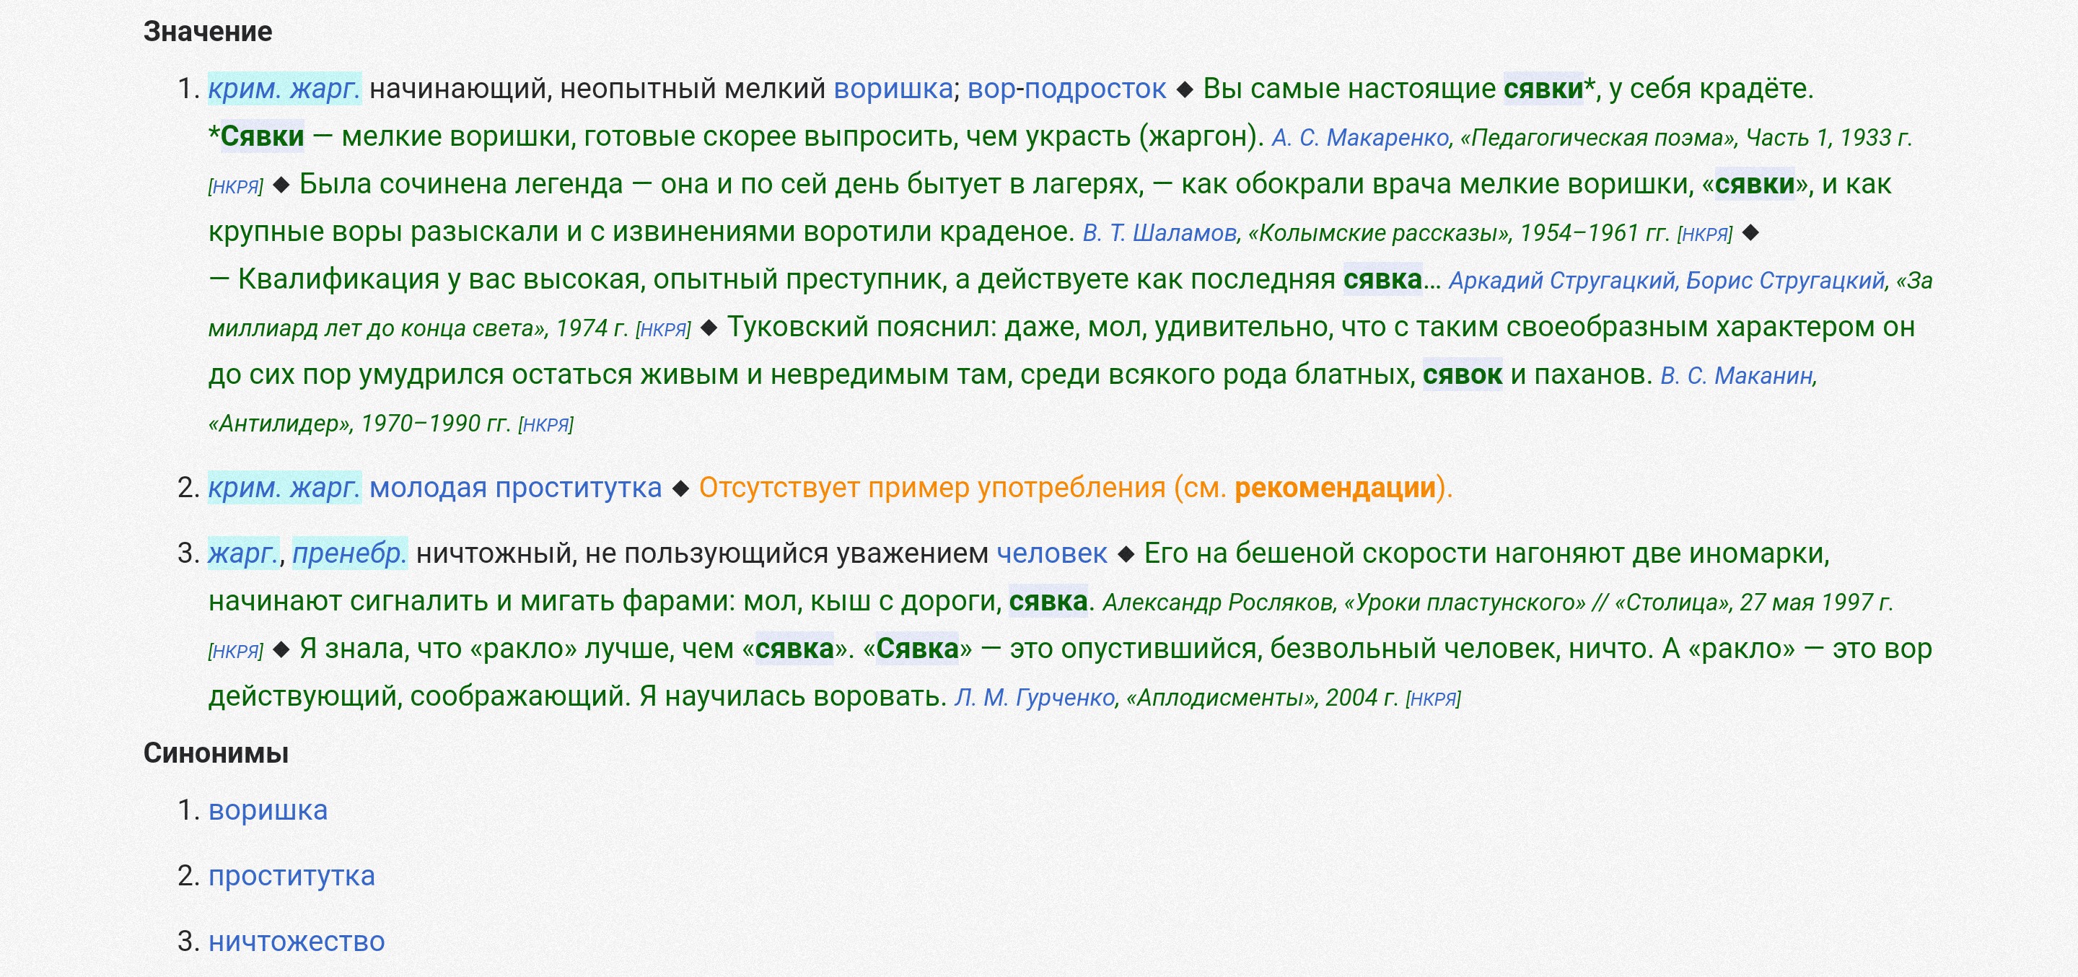Click the 'Значение' section heading
Screen dimensions: 2078x977
point(208,32)
